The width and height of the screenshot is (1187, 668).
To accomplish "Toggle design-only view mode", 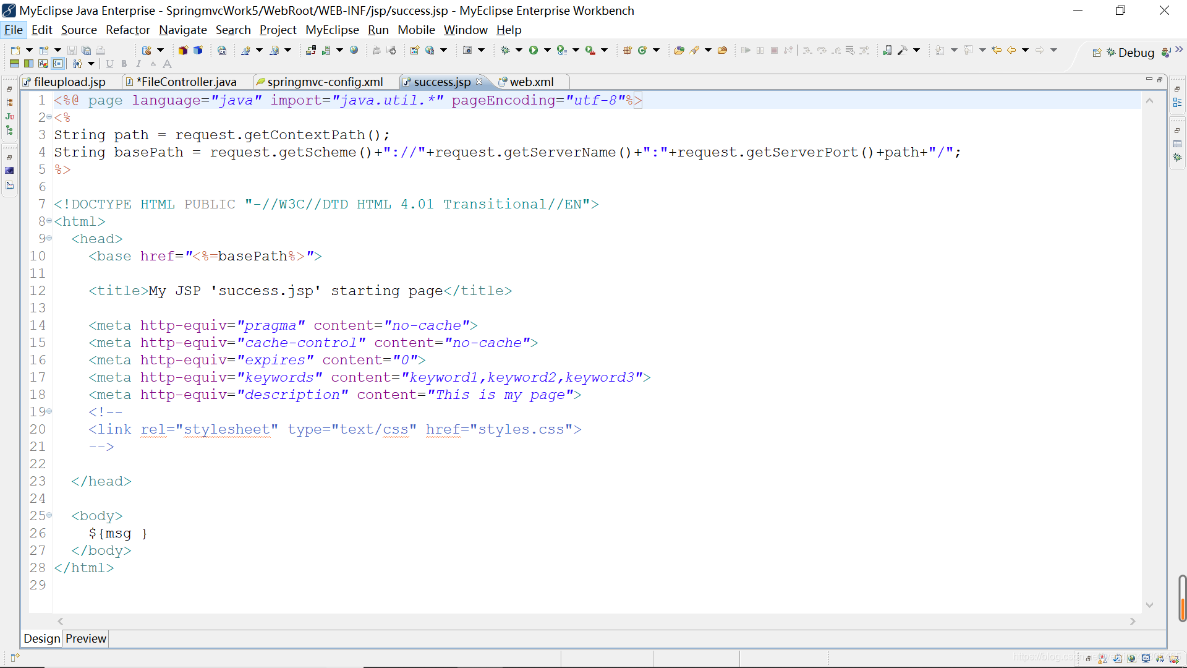I will coord(43,64).
